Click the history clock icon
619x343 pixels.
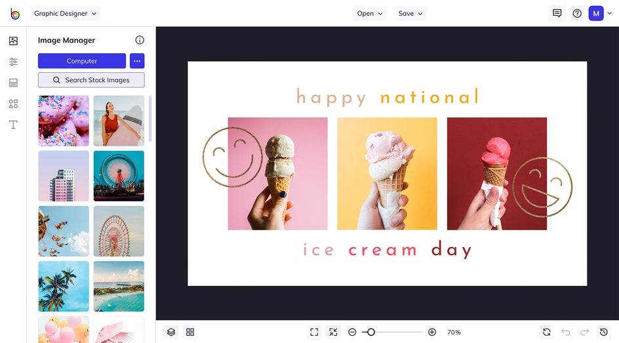coord(604,332)
